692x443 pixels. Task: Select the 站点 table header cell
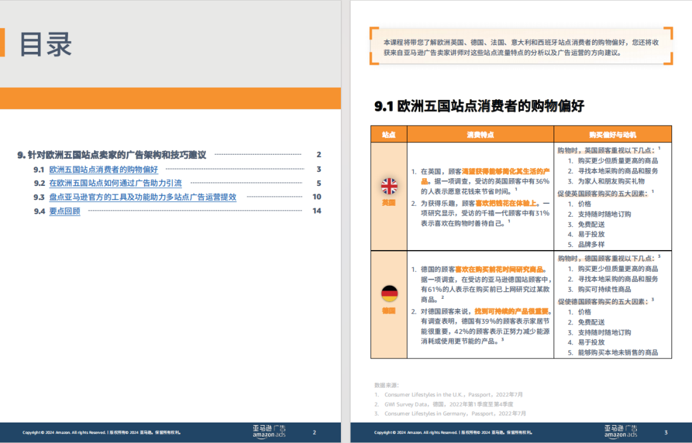point(387,134)
